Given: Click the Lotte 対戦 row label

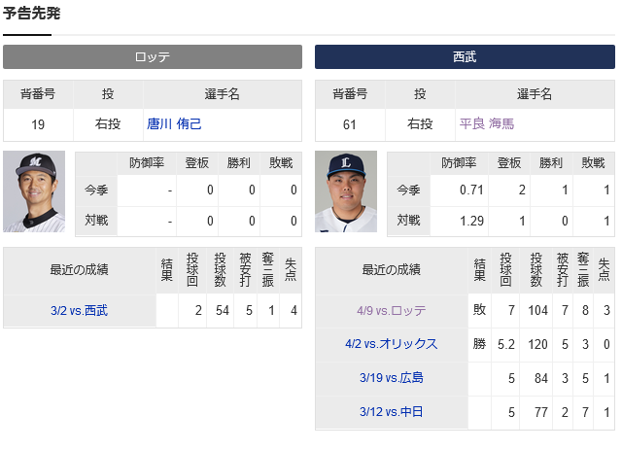Looking at the screenshot, I should (96, 221).
